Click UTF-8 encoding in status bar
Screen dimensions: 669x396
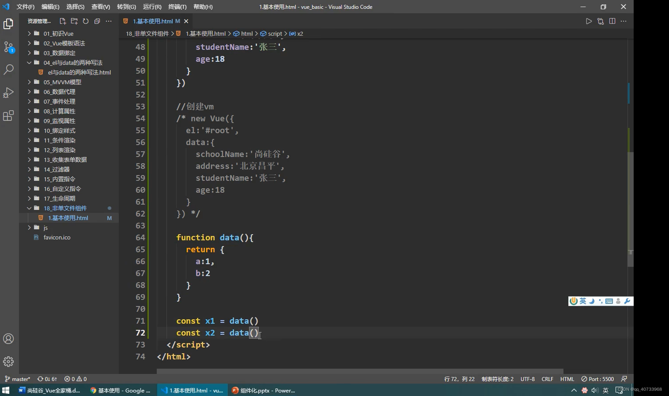tap(528, 379)
